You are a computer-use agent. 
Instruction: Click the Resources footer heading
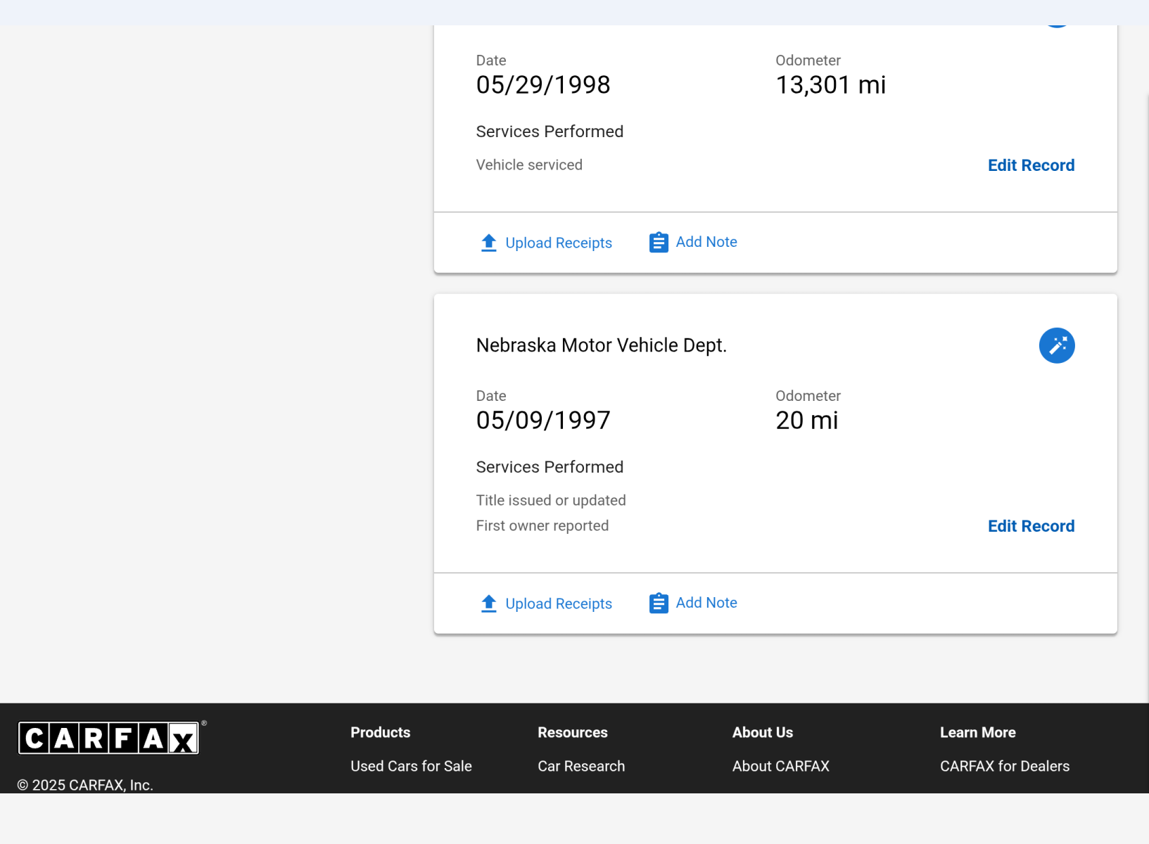(572, 732)
